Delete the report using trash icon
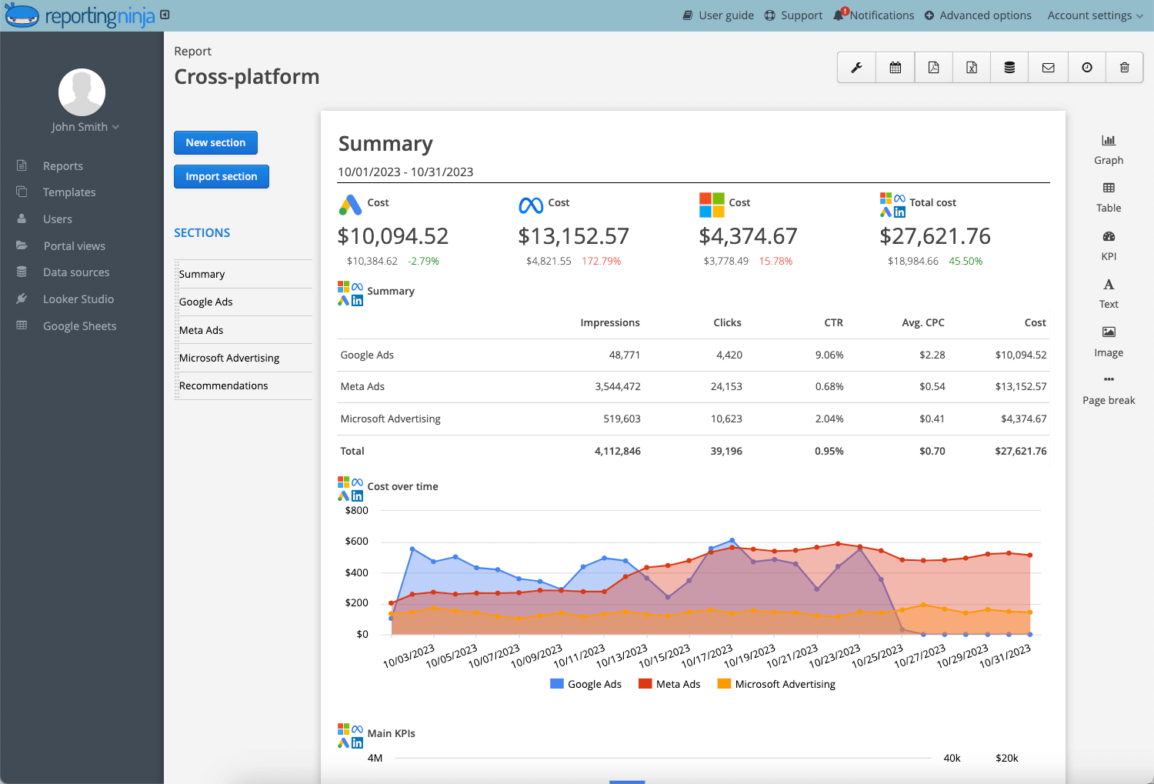The image size is (1154, 784). 1124,67
